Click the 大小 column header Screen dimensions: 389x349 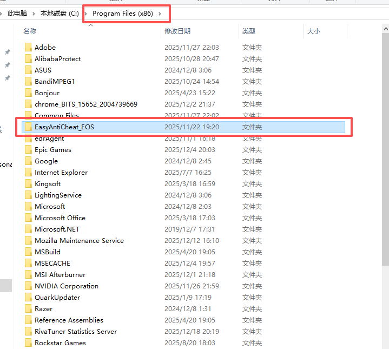[314, 31]
